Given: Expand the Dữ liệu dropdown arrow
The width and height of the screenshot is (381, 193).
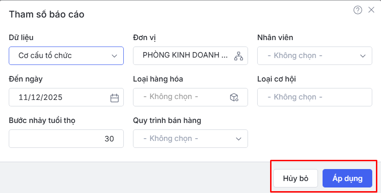Looking at the screenshot, I should click(x=115, y=56).
